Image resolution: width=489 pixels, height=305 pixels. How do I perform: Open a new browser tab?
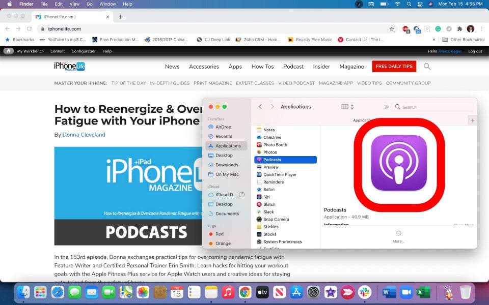pyautogui.click(x=121, y=17)
